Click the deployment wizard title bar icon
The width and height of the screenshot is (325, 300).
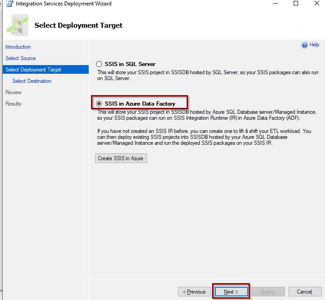[10, 4]
